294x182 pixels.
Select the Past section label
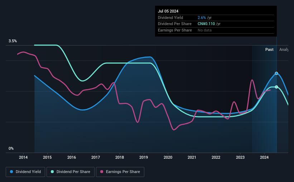coord(269,49)
